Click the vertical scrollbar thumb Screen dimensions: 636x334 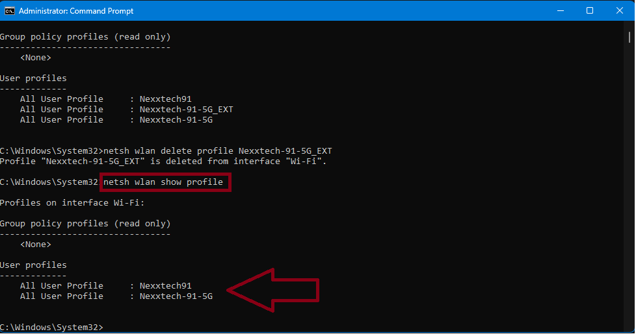pos(630,38)
